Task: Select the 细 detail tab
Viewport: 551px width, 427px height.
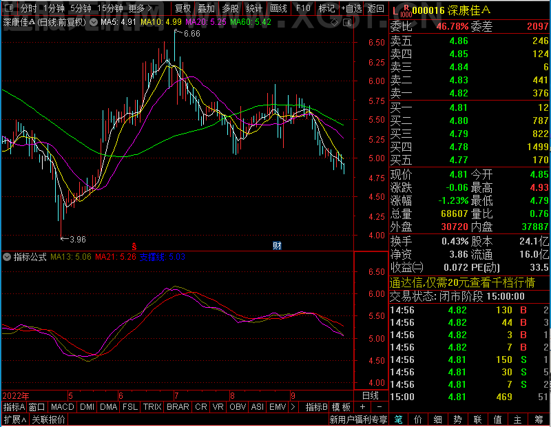Action: coord(437,419)
